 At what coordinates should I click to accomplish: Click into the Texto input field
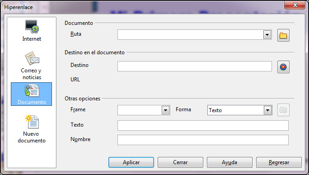click(x=203, y=125)
